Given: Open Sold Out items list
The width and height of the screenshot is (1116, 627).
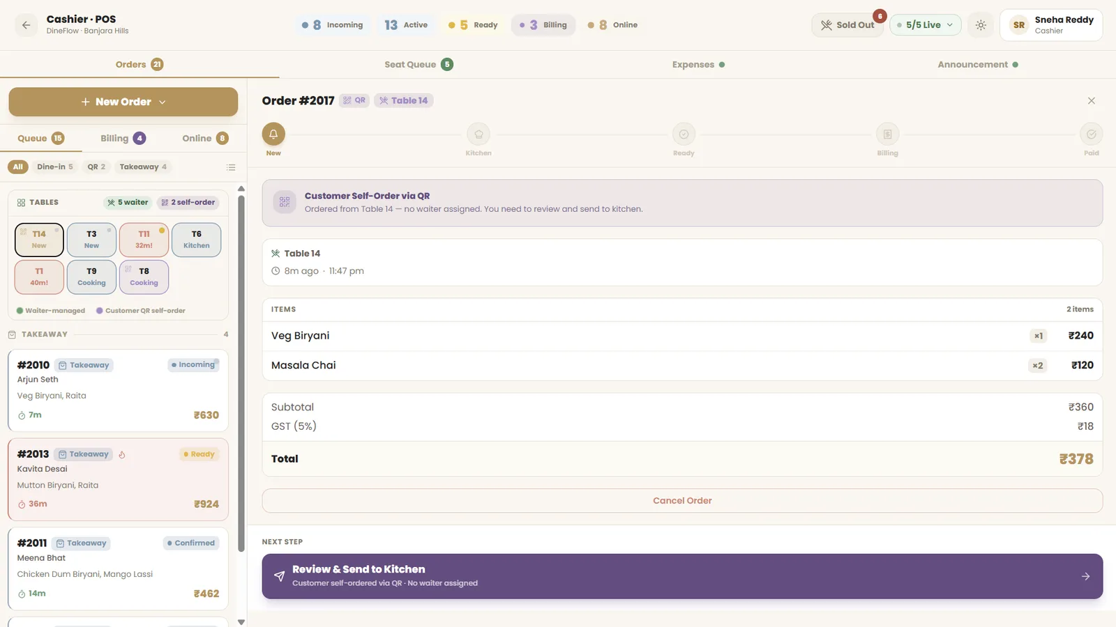Looking at the screenshot, I should (847, 25).
